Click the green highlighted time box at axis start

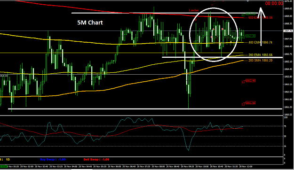4,166
